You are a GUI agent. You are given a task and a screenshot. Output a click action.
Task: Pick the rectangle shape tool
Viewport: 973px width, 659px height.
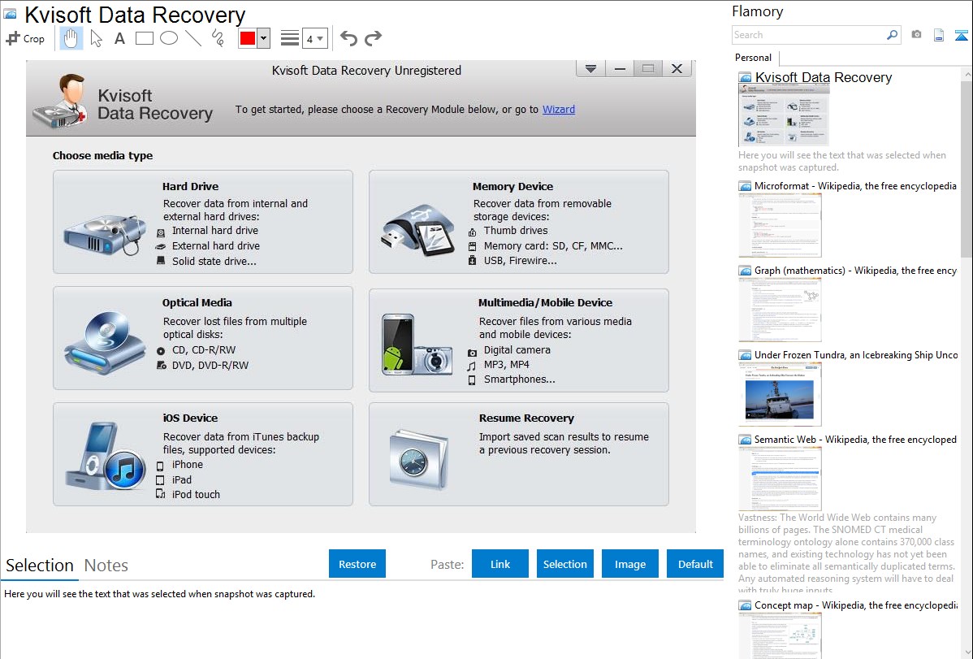click(x=145, y=38)
